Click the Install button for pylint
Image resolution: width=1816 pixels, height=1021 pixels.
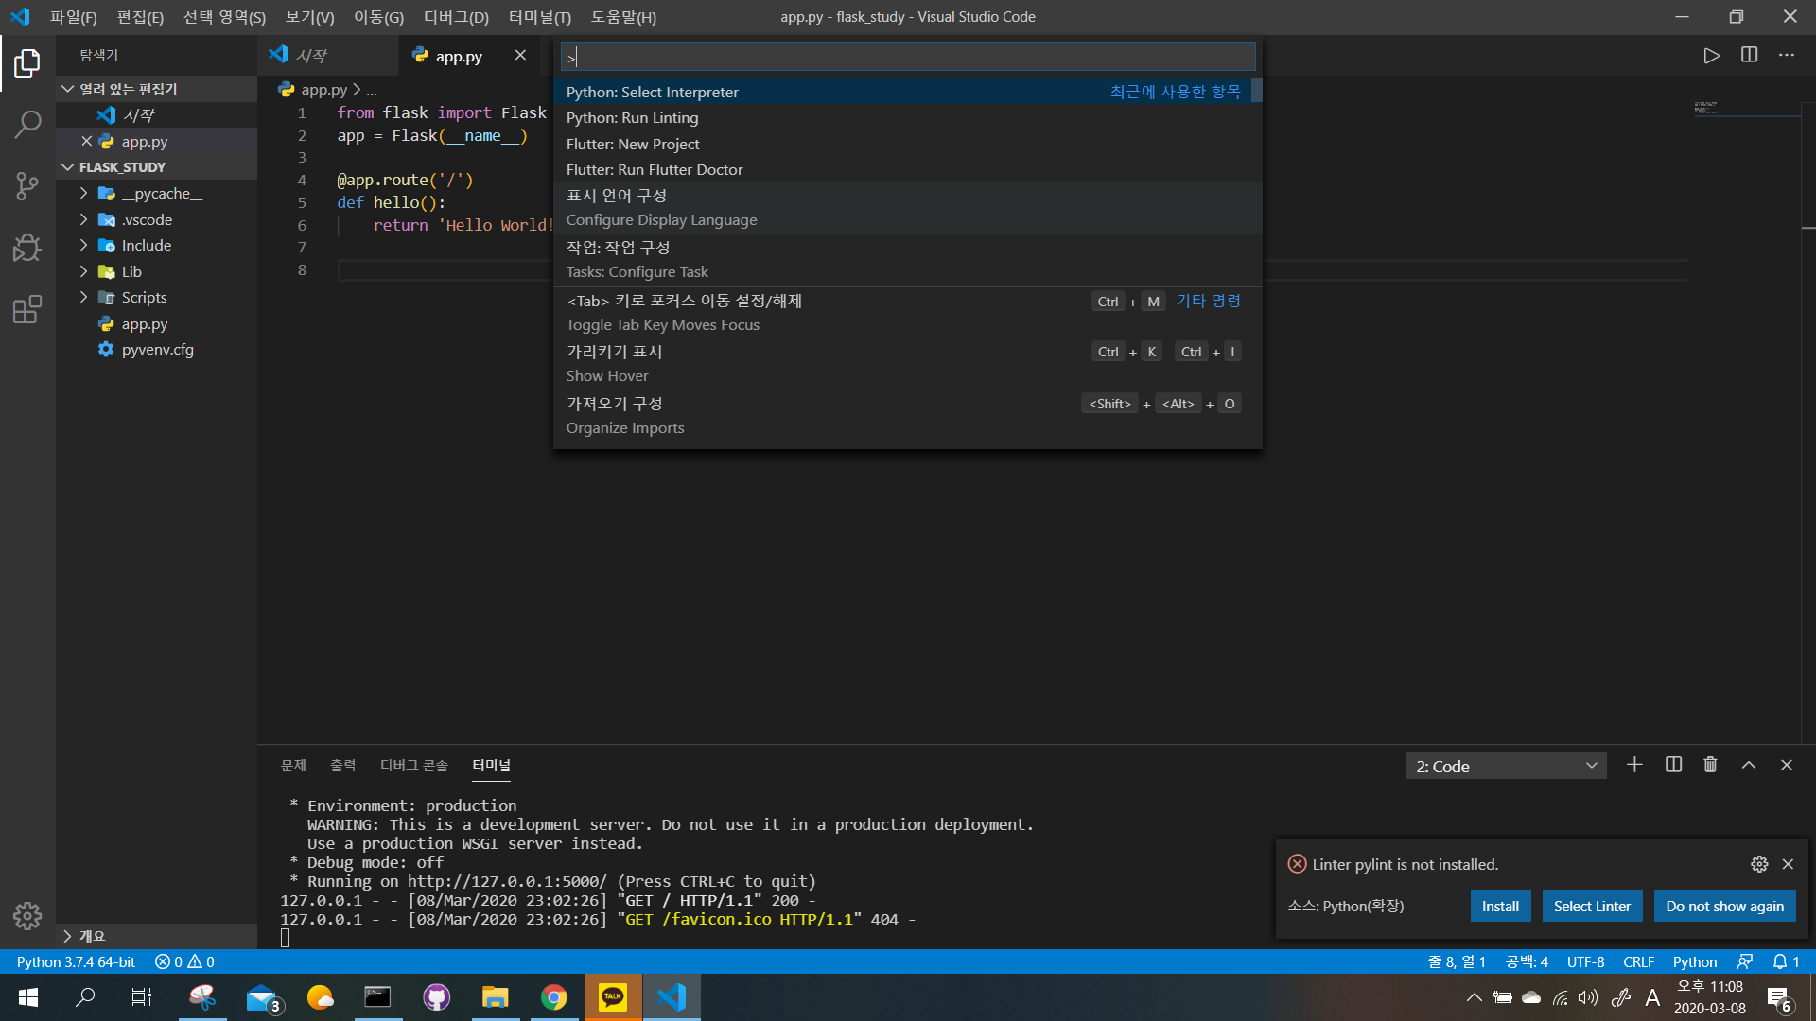pyautogui.click(x=1500, y=906)
